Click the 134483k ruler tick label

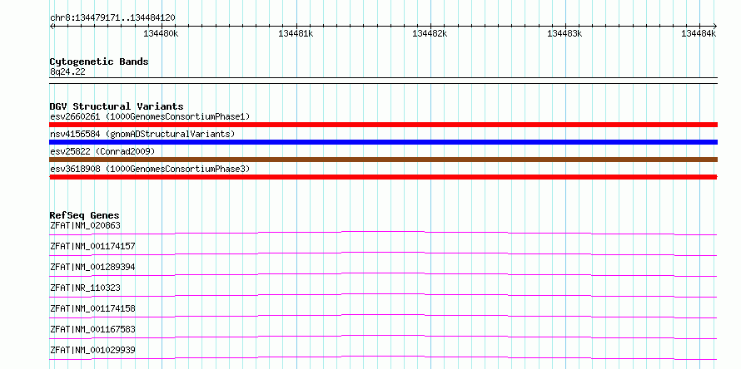564,33
